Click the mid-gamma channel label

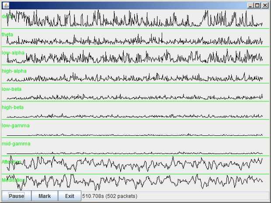[x=16, y=144]
